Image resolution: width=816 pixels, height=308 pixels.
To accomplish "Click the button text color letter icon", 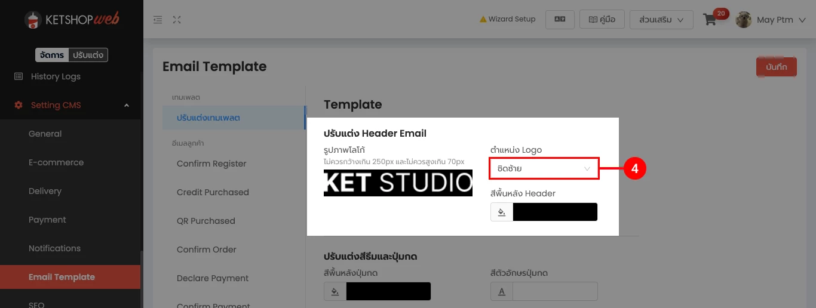I will pyautogui.click(x=502, y=291).
